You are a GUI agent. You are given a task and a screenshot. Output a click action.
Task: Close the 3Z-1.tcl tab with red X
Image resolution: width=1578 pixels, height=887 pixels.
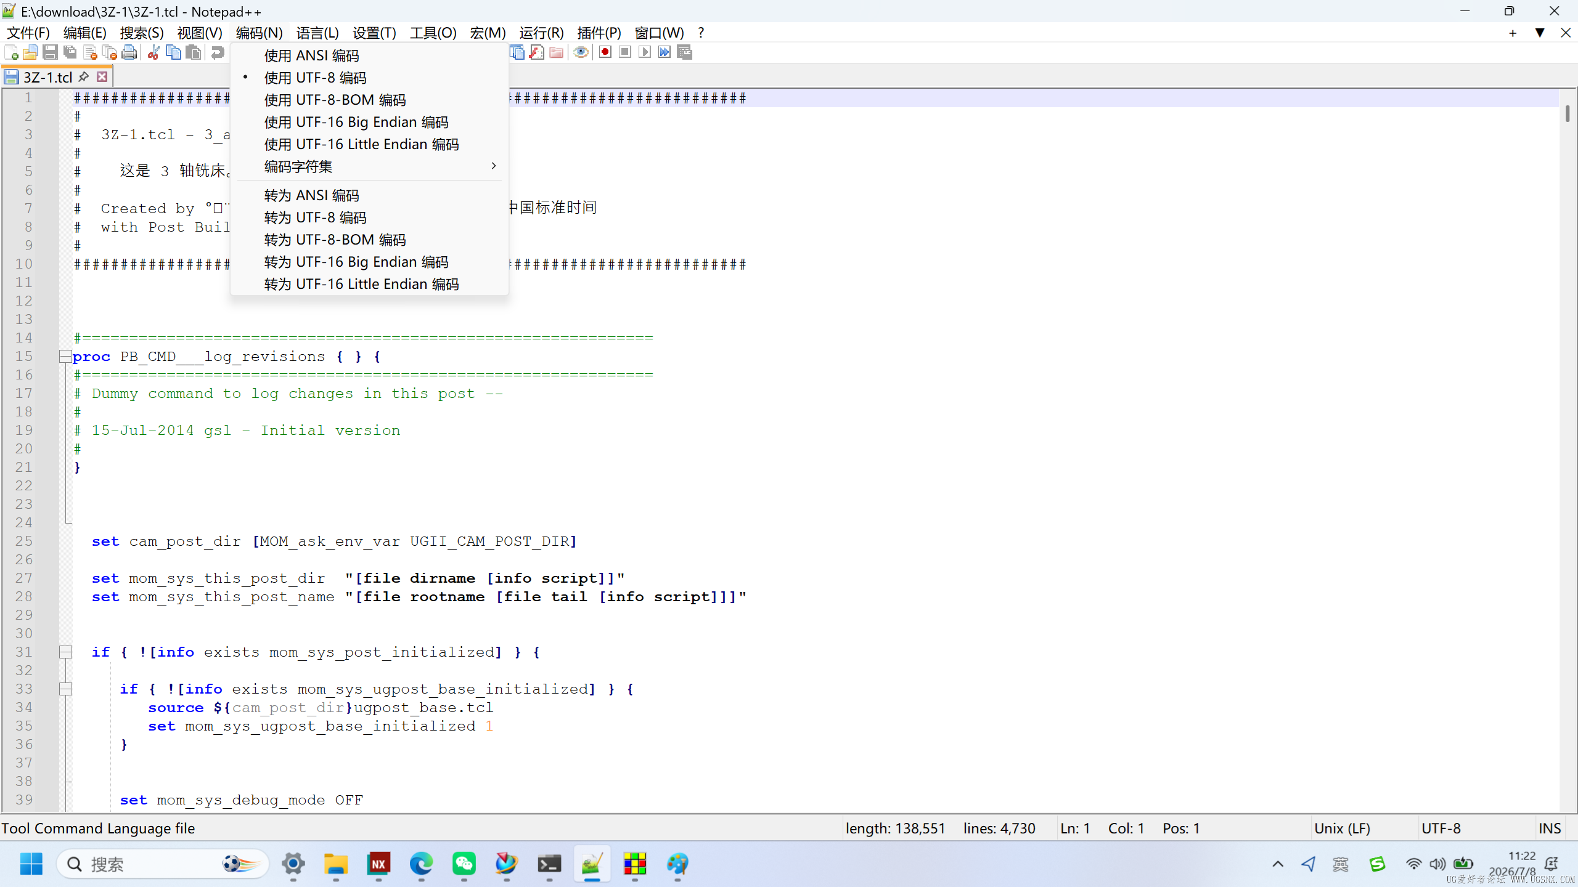tap(102, 77)
